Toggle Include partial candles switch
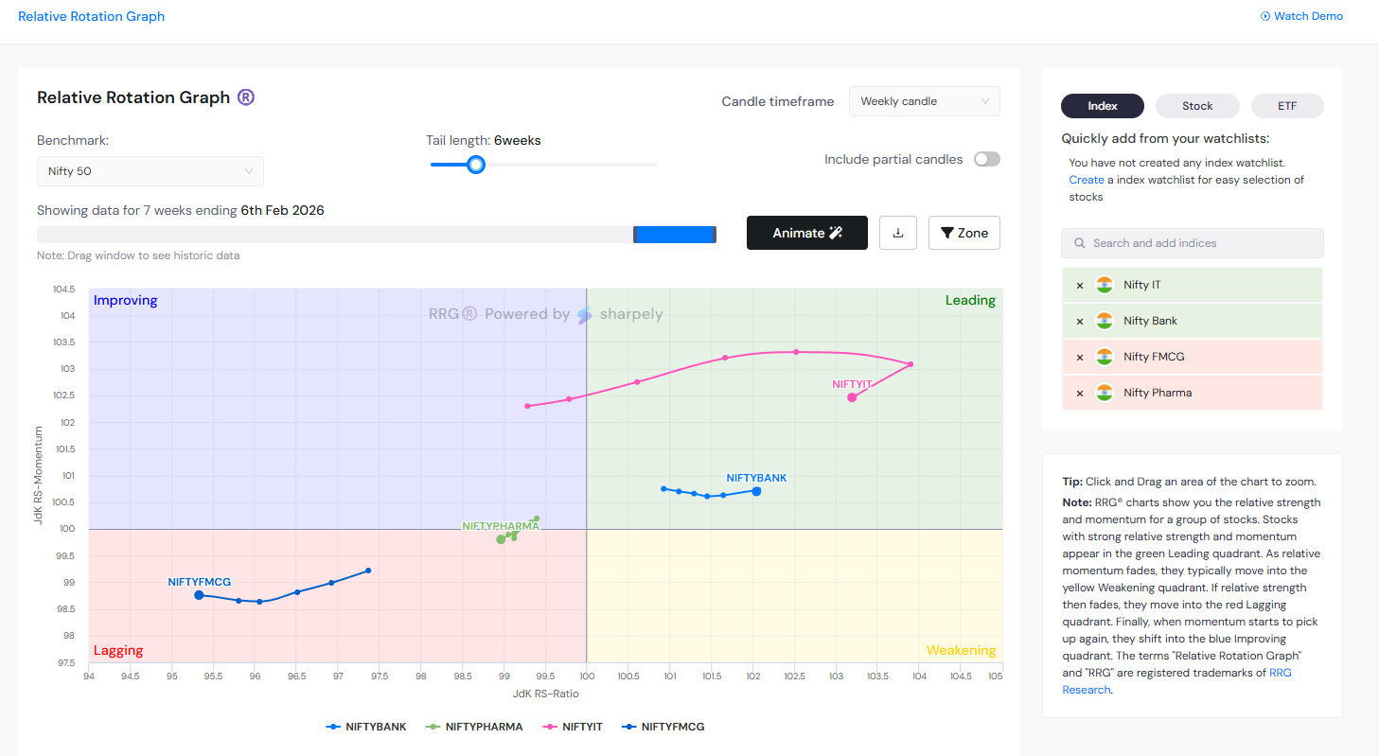 (986, 159)
